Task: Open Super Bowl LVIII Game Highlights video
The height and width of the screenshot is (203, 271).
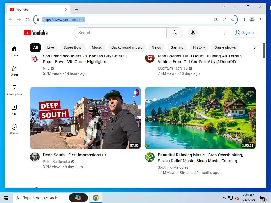Action: click(x=85, y=59)
